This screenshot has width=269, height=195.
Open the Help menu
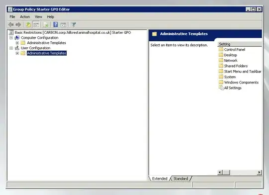[x=50, y=17]
